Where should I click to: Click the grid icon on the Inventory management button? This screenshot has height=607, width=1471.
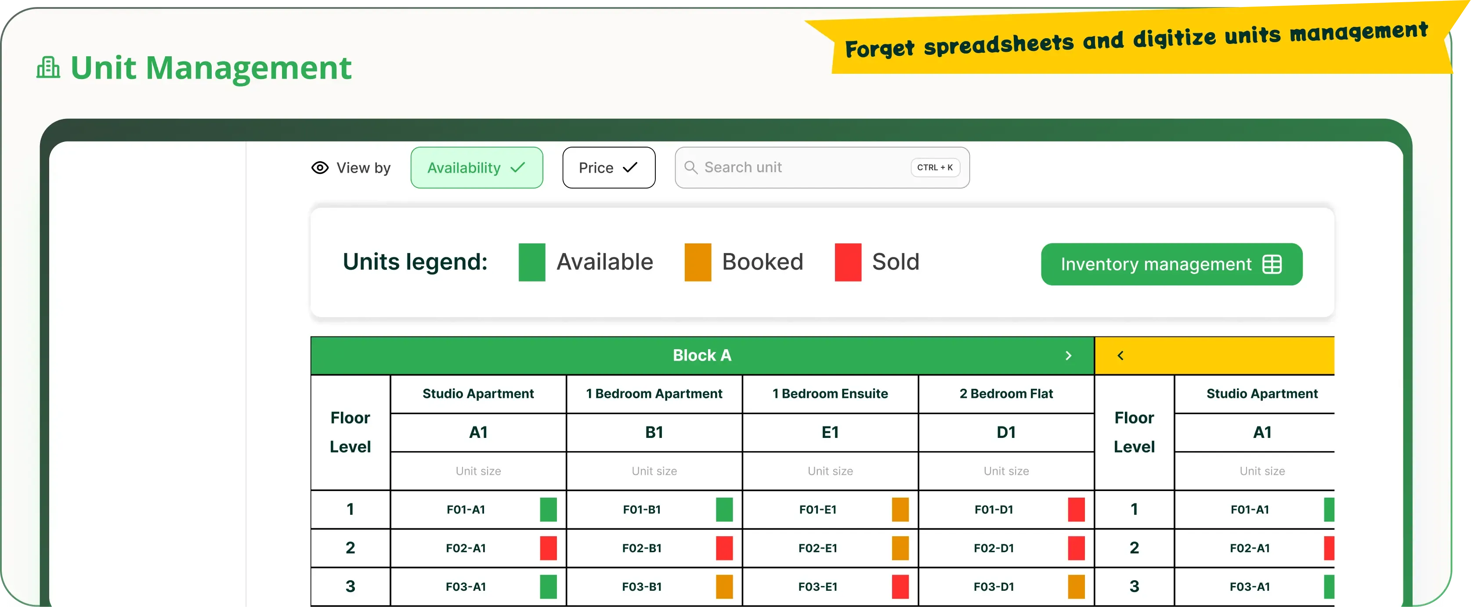[1272, 264]
